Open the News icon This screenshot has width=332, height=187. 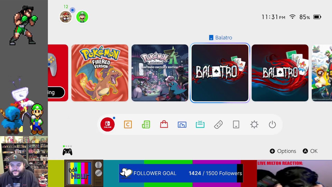click(146, 125)
